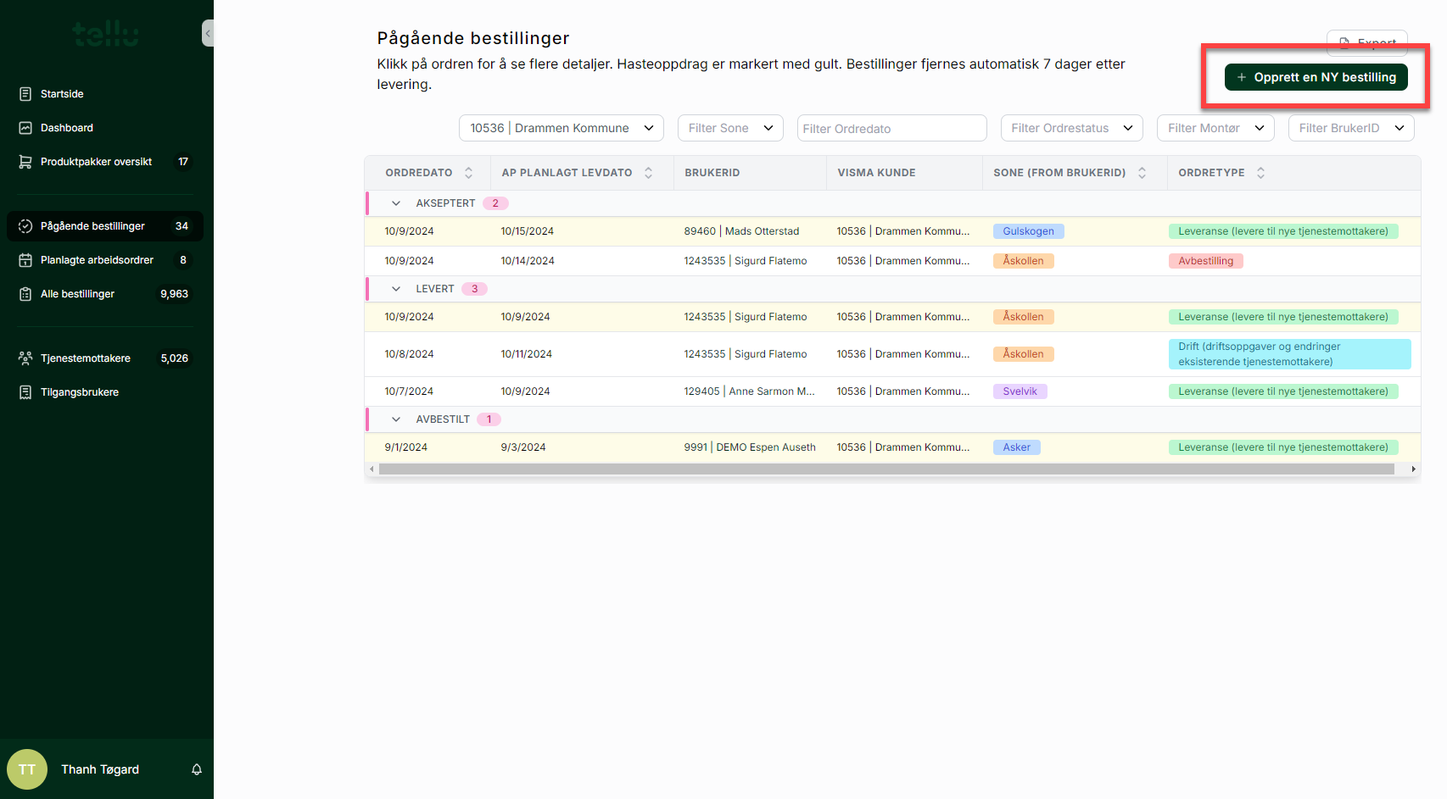Viewport: 1447px width, 799px height.
Task: Click the Gulskogen zone tag
Action: [1028, 231]
